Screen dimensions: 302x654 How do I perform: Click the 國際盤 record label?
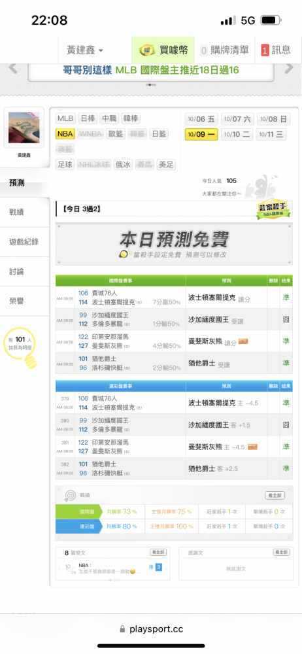pos(79,512)
